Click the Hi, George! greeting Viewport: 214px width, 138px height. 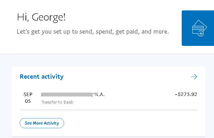click(x=41, y=17)
